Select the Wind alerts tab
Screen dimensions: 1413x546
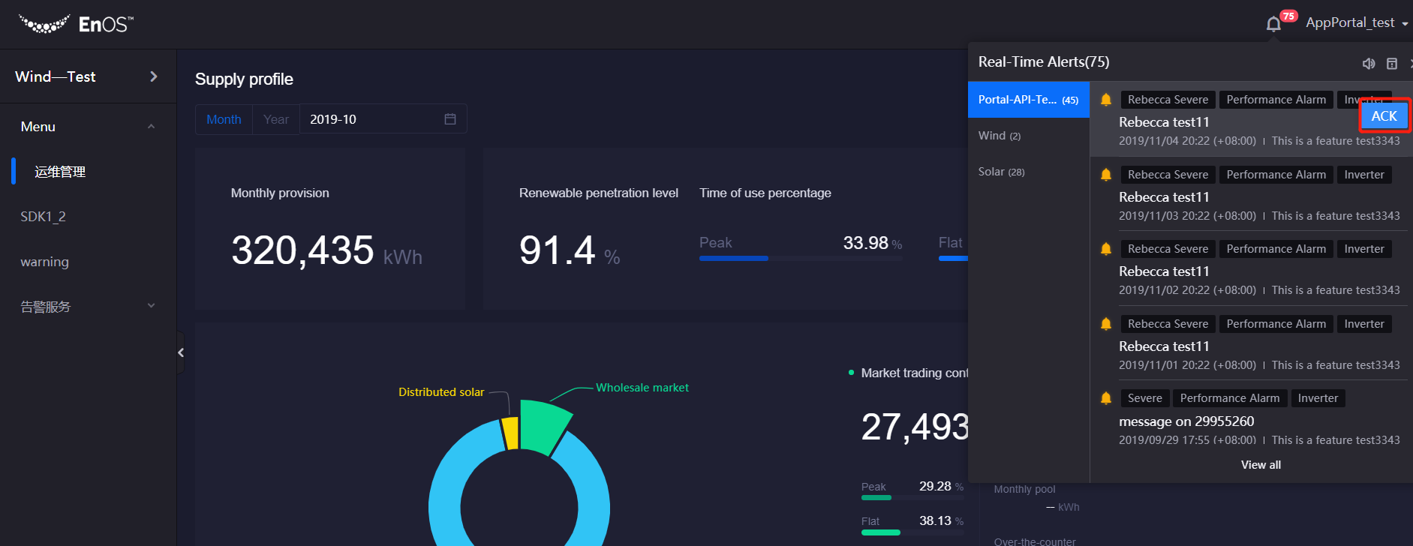point(999,136)
